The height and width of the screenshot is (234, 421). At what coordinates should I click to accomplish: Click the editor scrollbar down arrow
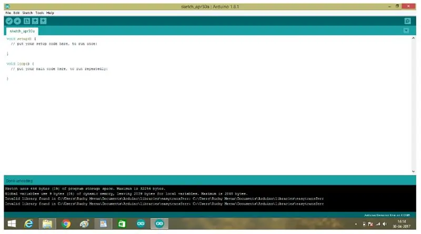pos(414,172)
